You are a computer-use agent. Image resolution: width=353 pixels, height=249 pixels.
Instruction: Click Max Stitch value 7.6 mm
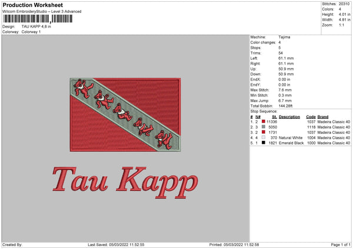coord(285,90)
